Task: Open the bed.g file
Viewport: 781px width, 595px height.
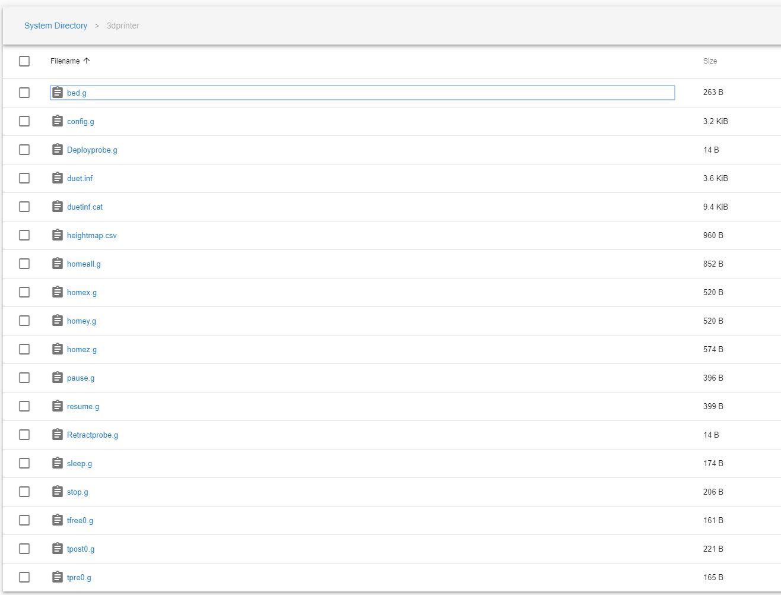Action: (77, 93)
